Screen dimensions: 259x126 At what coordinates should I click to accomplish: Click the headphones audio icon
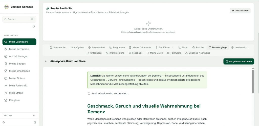coord(89,94)
